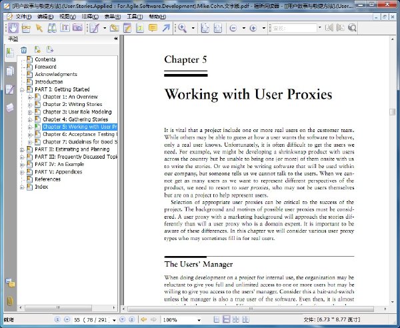Screen dimensions: 400x328
Task: Collapse the PART I: Getting Started node
Action: [x=22, y=90]
